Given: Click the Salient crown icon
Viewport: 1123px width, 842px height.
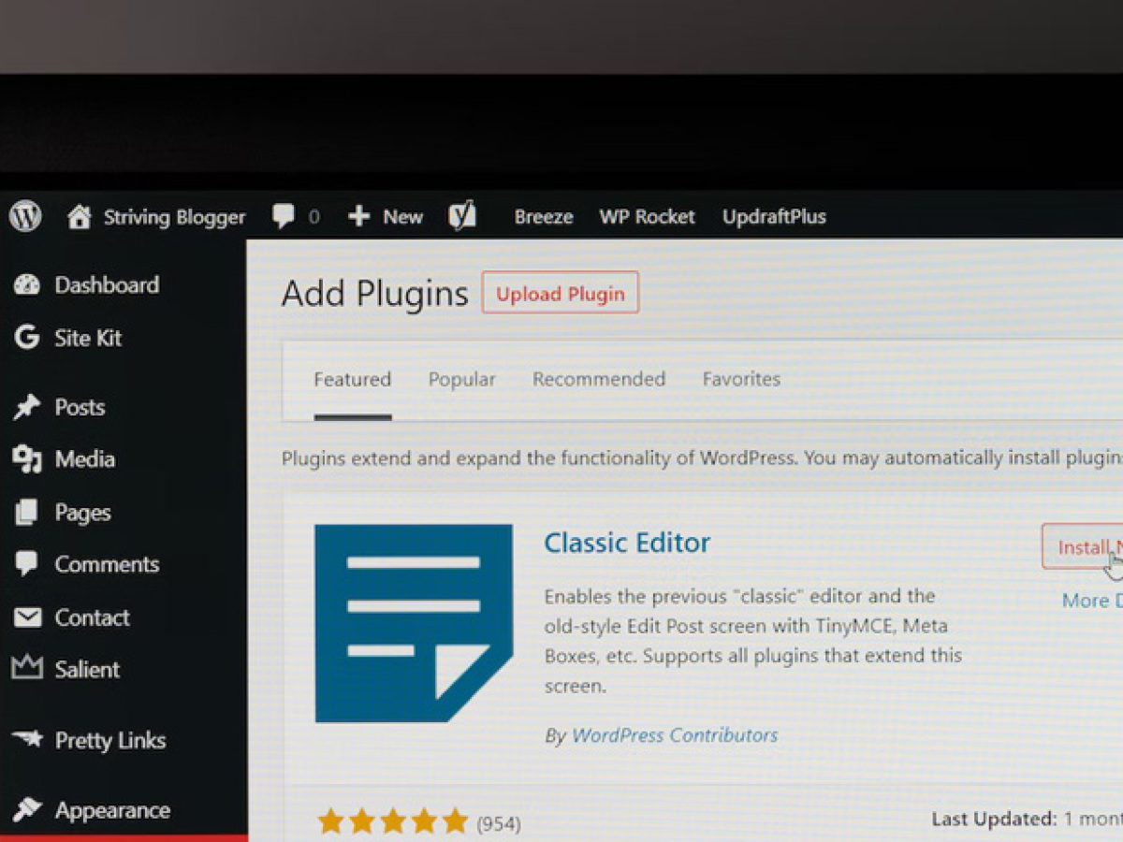Looking at the screenshot, I should 27,668.
